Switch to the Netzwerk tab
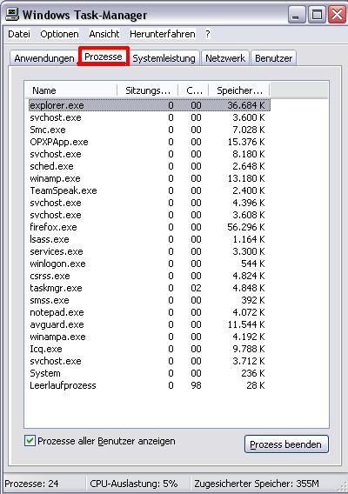348x494 pixels. [225, 58]
